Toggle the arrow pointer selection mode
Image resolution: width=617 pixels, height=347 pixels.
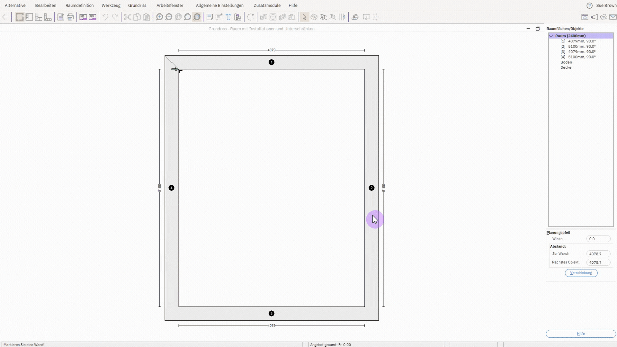304,17
